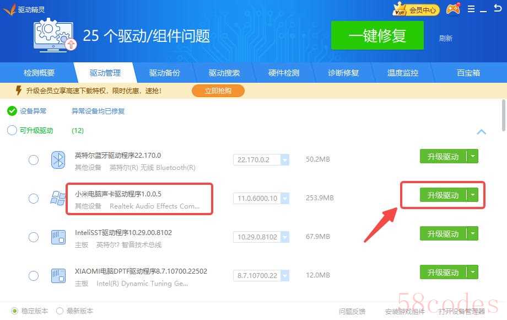This screenshot has width=507, height=320.
Task: Click the (12) upgradable count text
Action: (78, 130)
